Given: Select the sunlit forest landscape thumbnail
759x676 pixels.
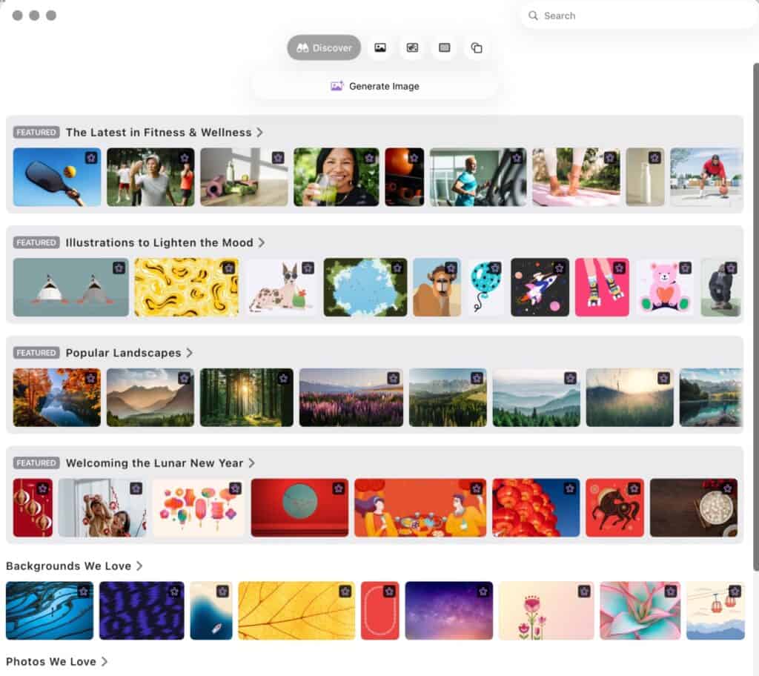Looking at the screenshot, I should click(x=246, y=397).
